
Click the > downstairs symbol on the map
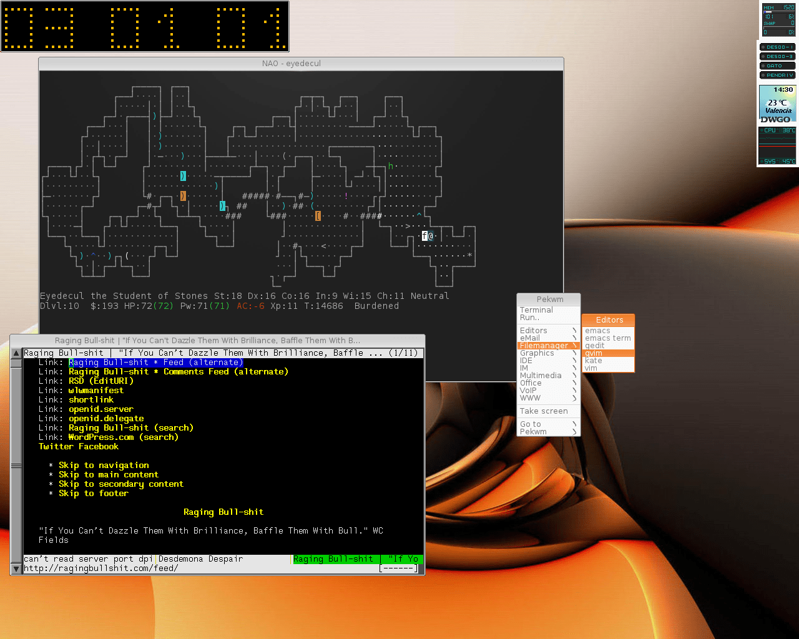408,226
